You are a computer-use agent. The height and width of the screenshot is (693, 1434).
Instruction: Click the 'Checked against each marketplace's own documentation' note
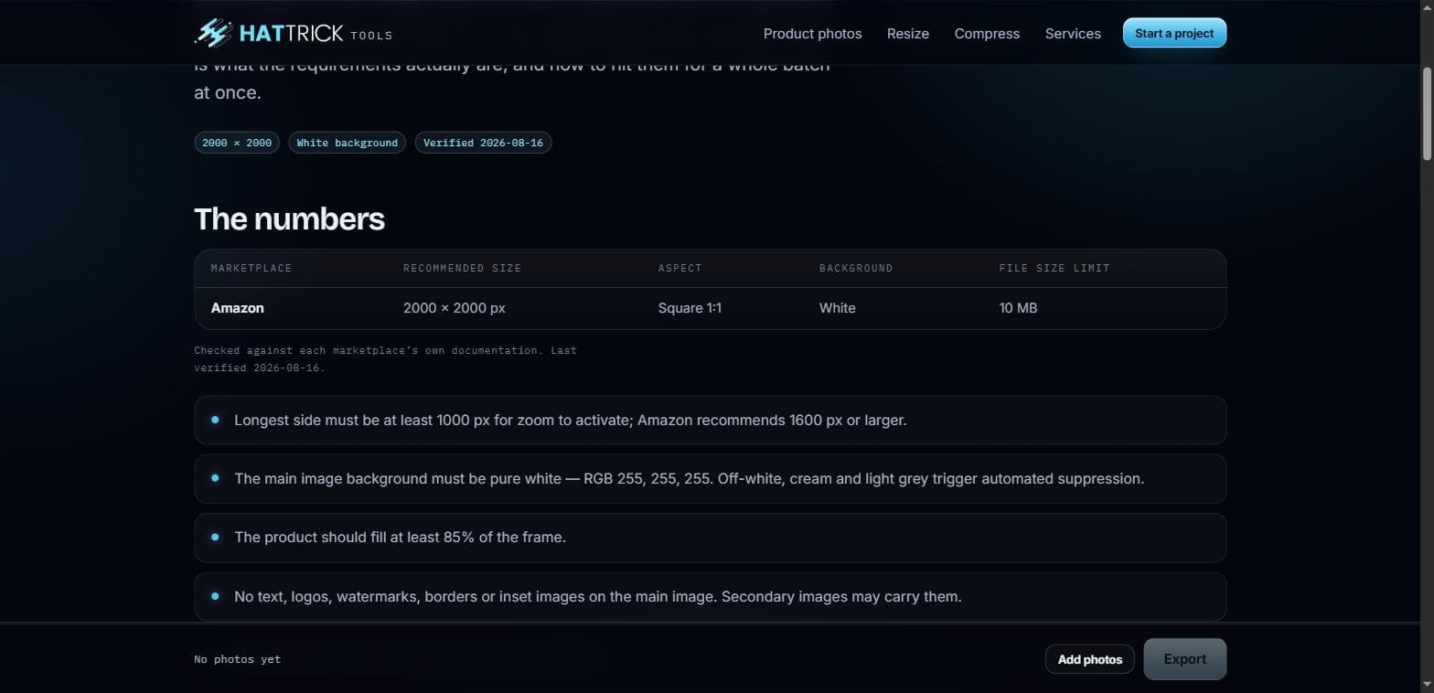[385, 359]
